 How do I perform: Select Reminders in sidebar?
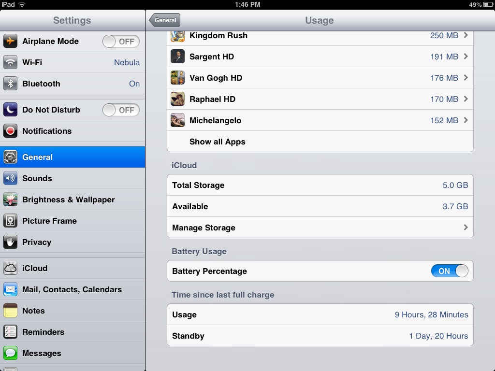click(x=73, y=332)
